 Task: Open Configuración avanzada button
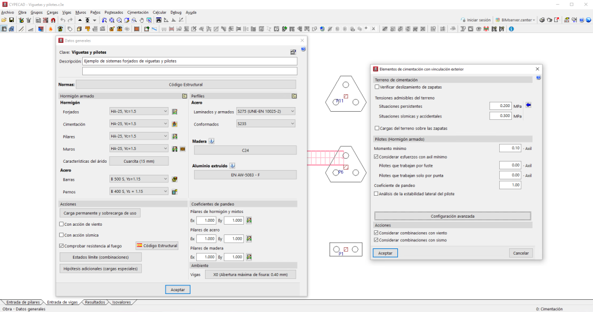coord(452,216)
